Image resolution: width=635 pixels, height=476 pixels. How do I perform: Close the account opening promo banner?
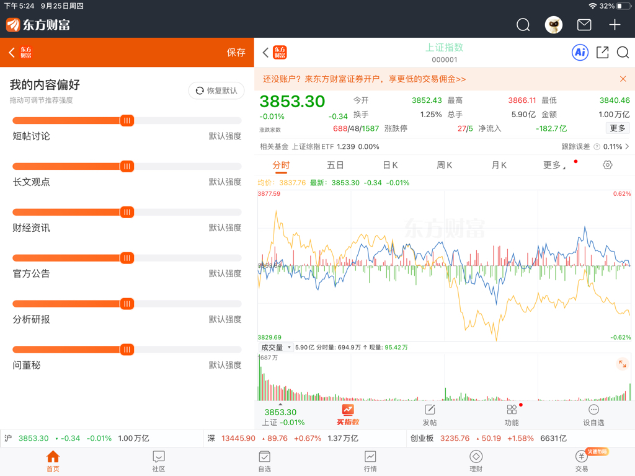click(623, 79)
